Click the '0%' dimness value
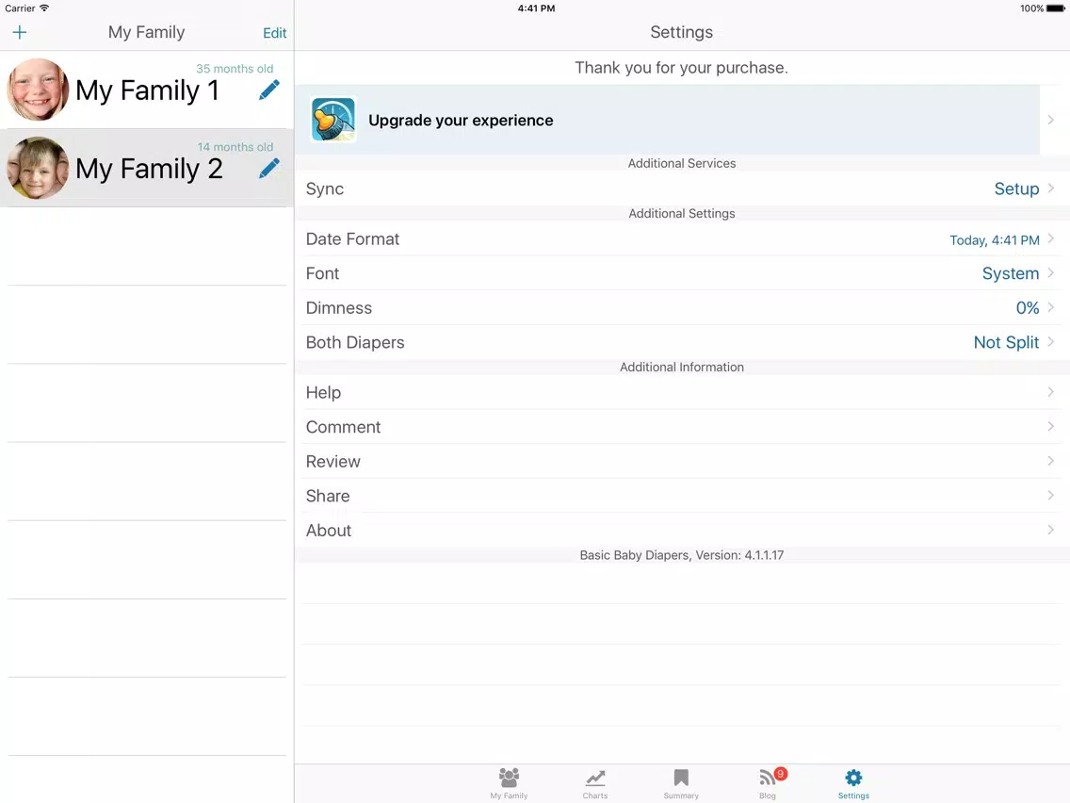 click(1027, 308)
